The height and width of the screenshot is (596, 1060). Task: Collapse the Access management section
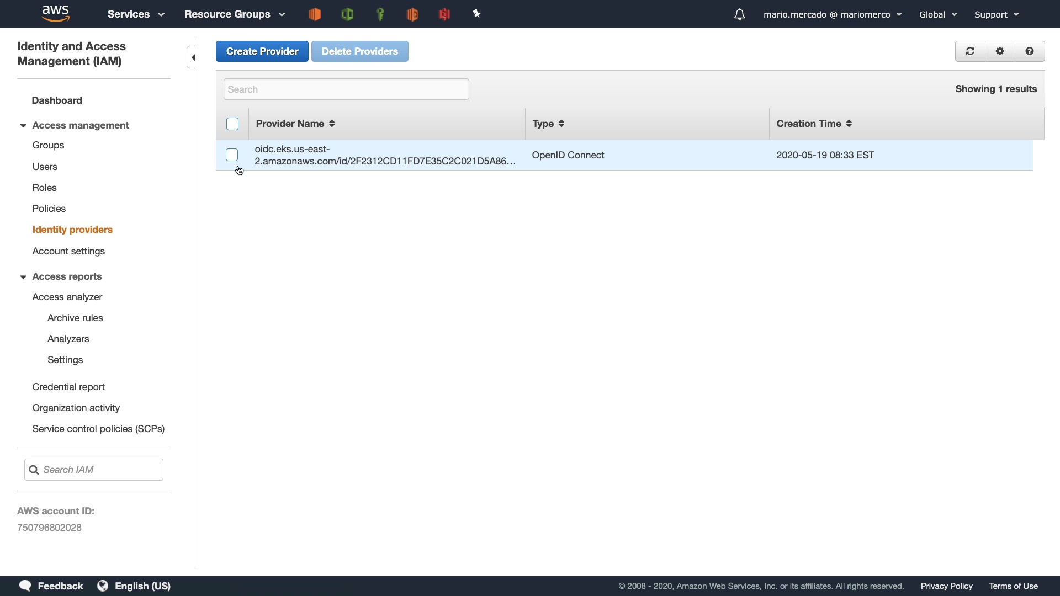23,126
